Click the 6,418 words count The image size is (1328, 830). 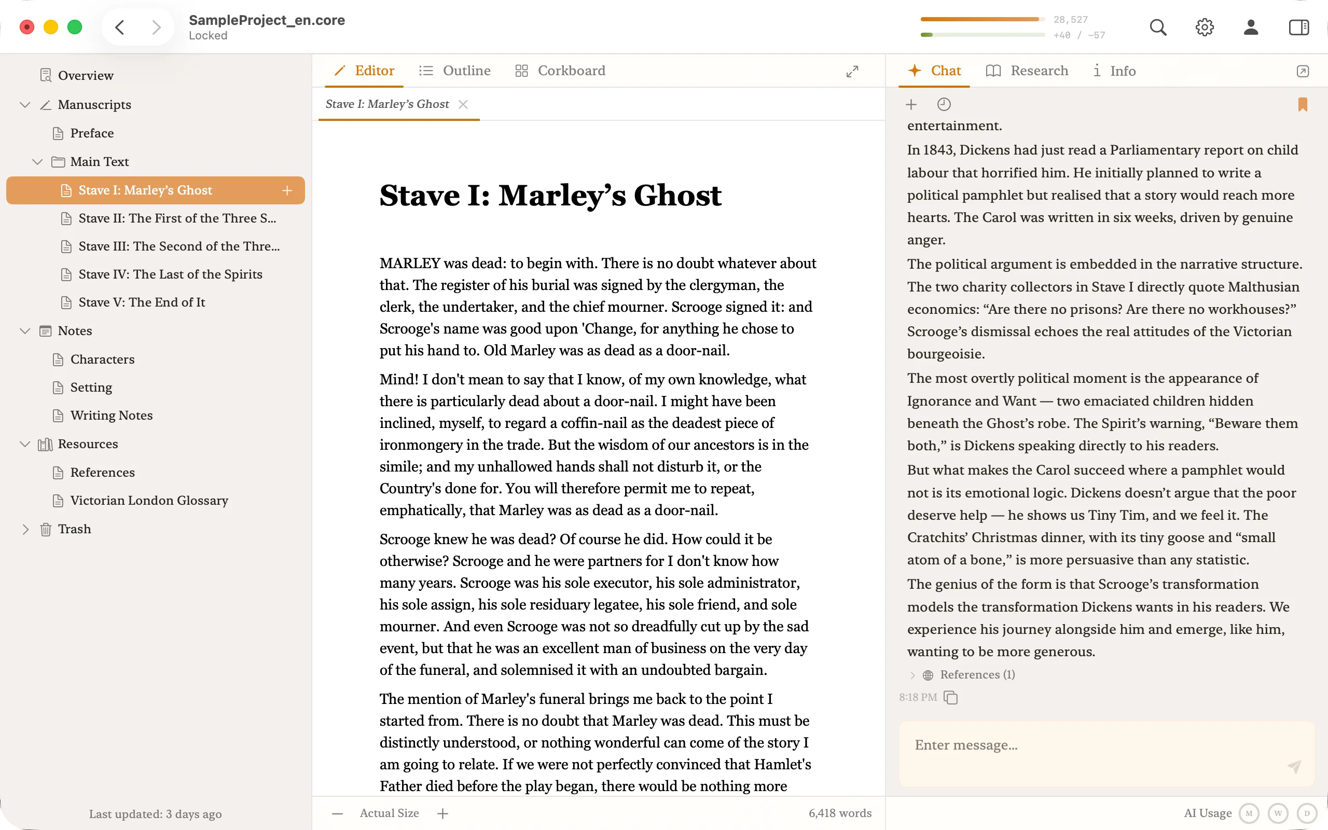(x=840, y=813)
